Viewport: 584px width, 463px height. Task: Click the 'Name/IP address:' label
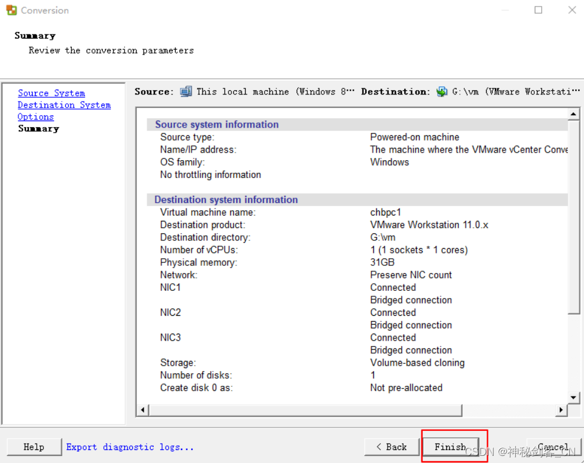tap(198, 150)
